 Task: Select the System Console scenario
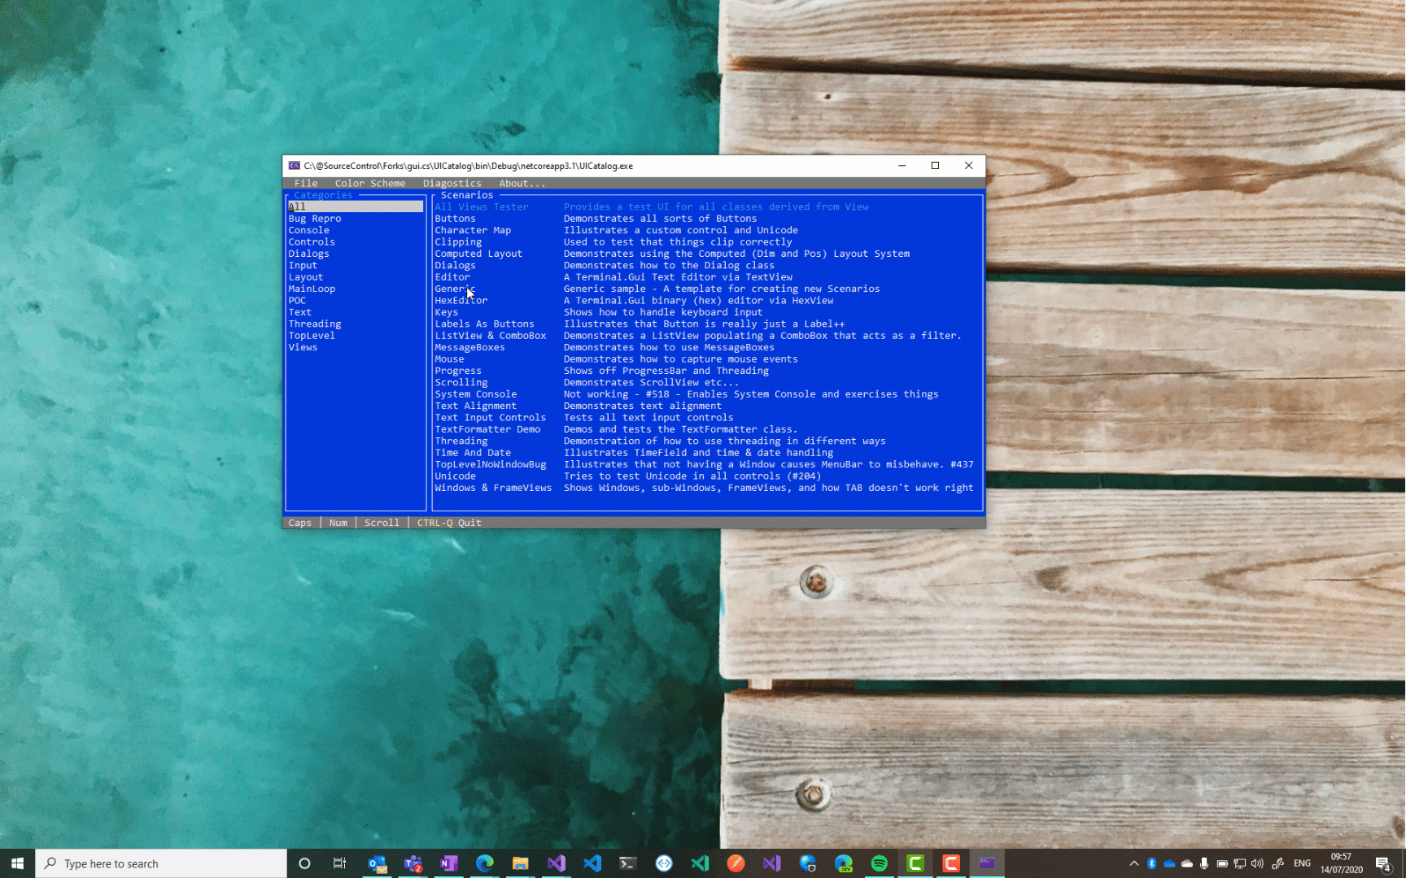click(x=476, y=394)
